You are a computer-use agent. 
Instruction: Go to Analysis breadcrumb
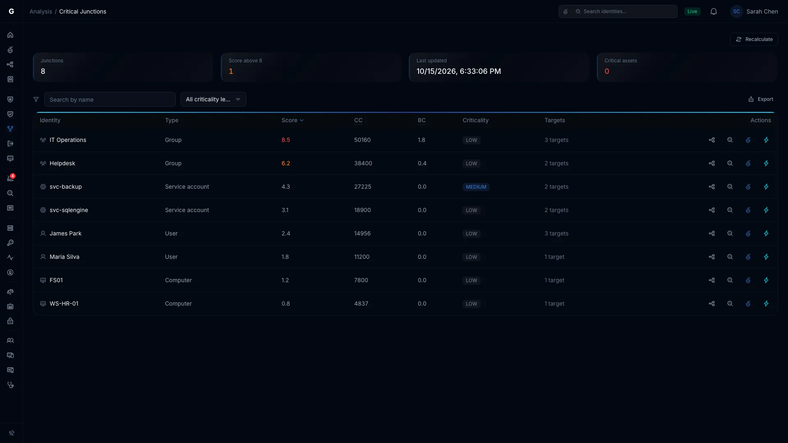(x=41, y=11)
